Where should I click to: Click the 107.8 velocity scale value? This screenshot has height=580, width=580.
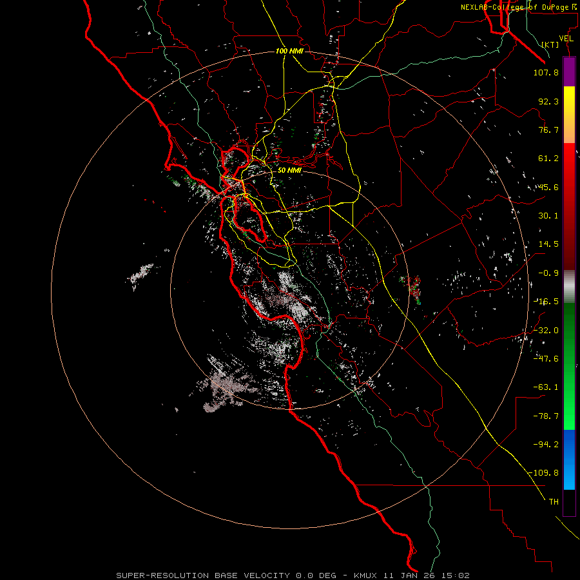(546, 73)
